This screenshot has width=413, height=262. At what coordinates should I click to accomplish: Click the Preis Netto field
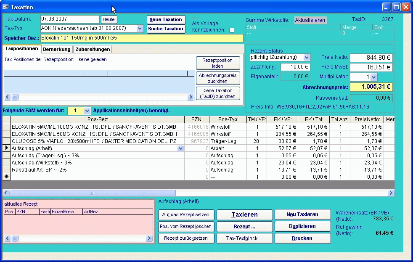point(371,58)
